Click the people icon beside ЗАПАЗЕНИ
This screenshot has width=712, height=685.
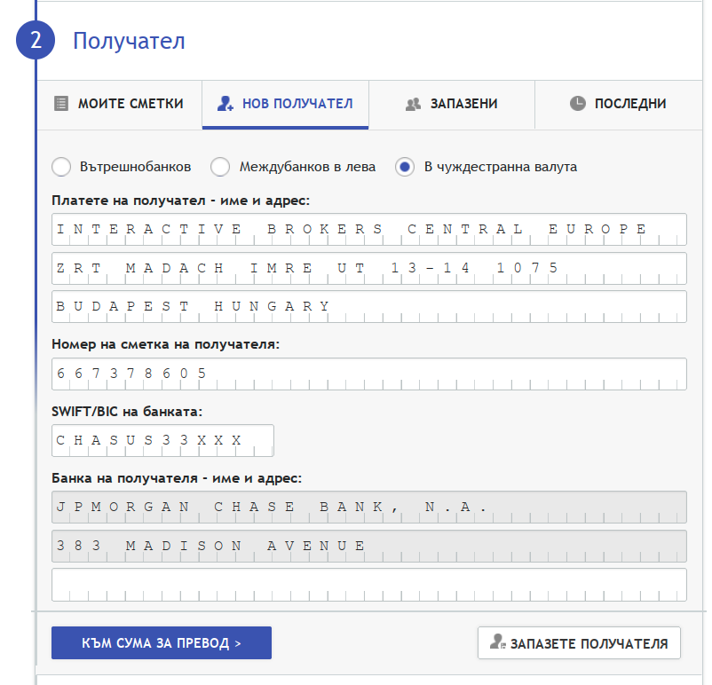[413, 105]
